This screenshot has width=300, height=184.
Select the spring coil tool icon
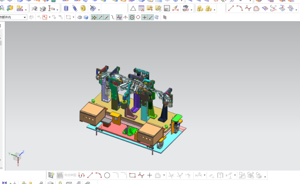click(74, 9)
